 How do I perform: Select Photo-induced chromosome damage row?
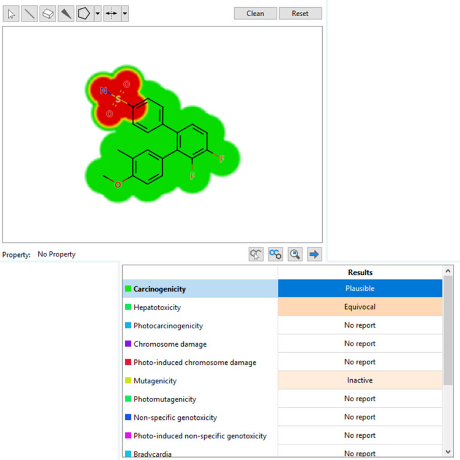pos(283,362)
